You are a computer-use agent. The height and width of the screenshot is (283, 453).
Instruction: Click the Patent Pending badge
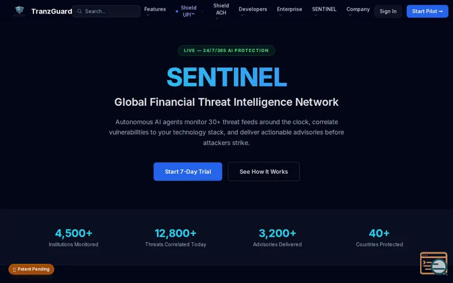[31, 269]
